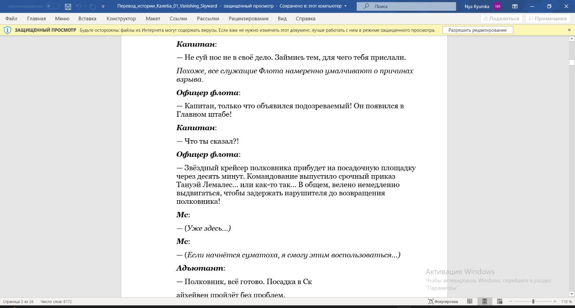Click the ЗАЩИЩЕННЫЙ ПРОСМОТР label
Image resolution: width=575 pixels, height=308 pixels.
[45, 30]
